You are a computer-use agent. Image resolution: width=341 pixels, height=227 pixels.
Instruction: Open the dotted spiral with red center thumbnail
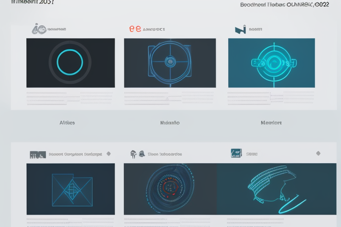[x=170, y=189]
